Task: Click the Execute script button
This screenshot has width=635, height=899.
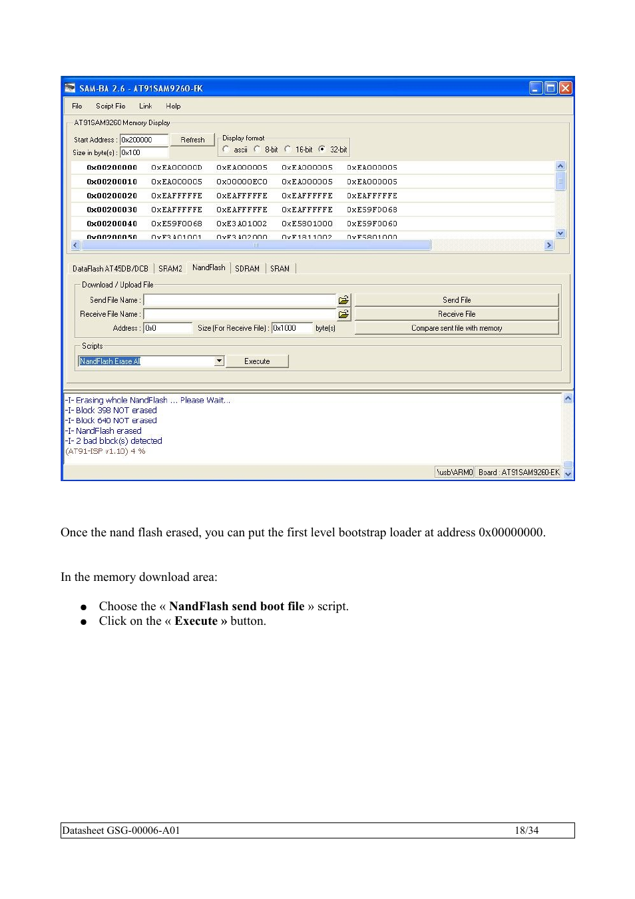Action: click(x=257, y=361)
